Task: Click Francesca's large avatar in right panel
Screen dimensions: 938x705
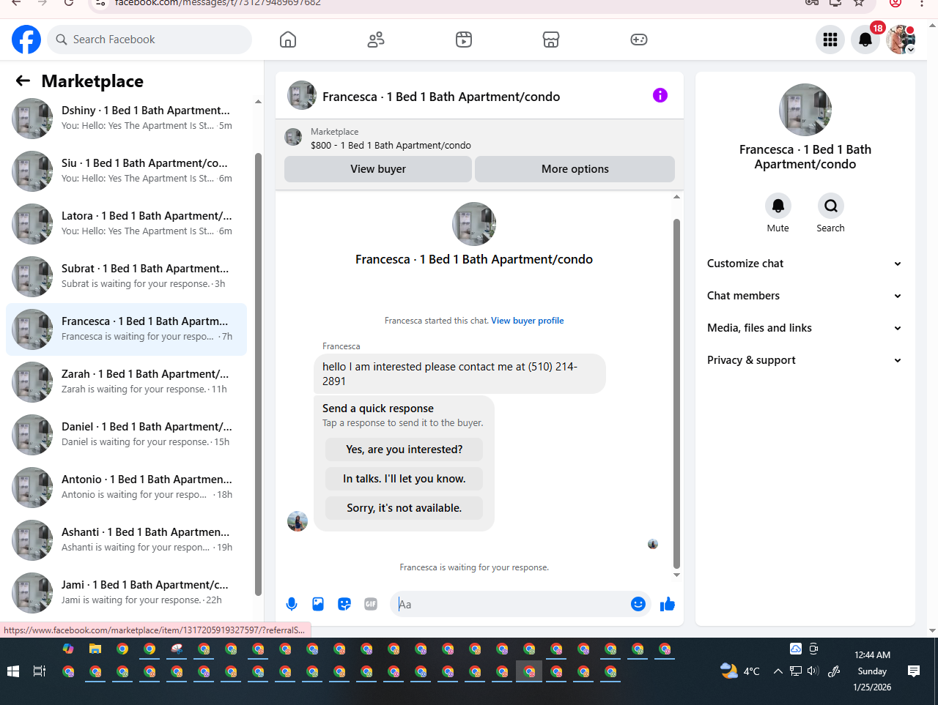Action: tap(805, 110)
